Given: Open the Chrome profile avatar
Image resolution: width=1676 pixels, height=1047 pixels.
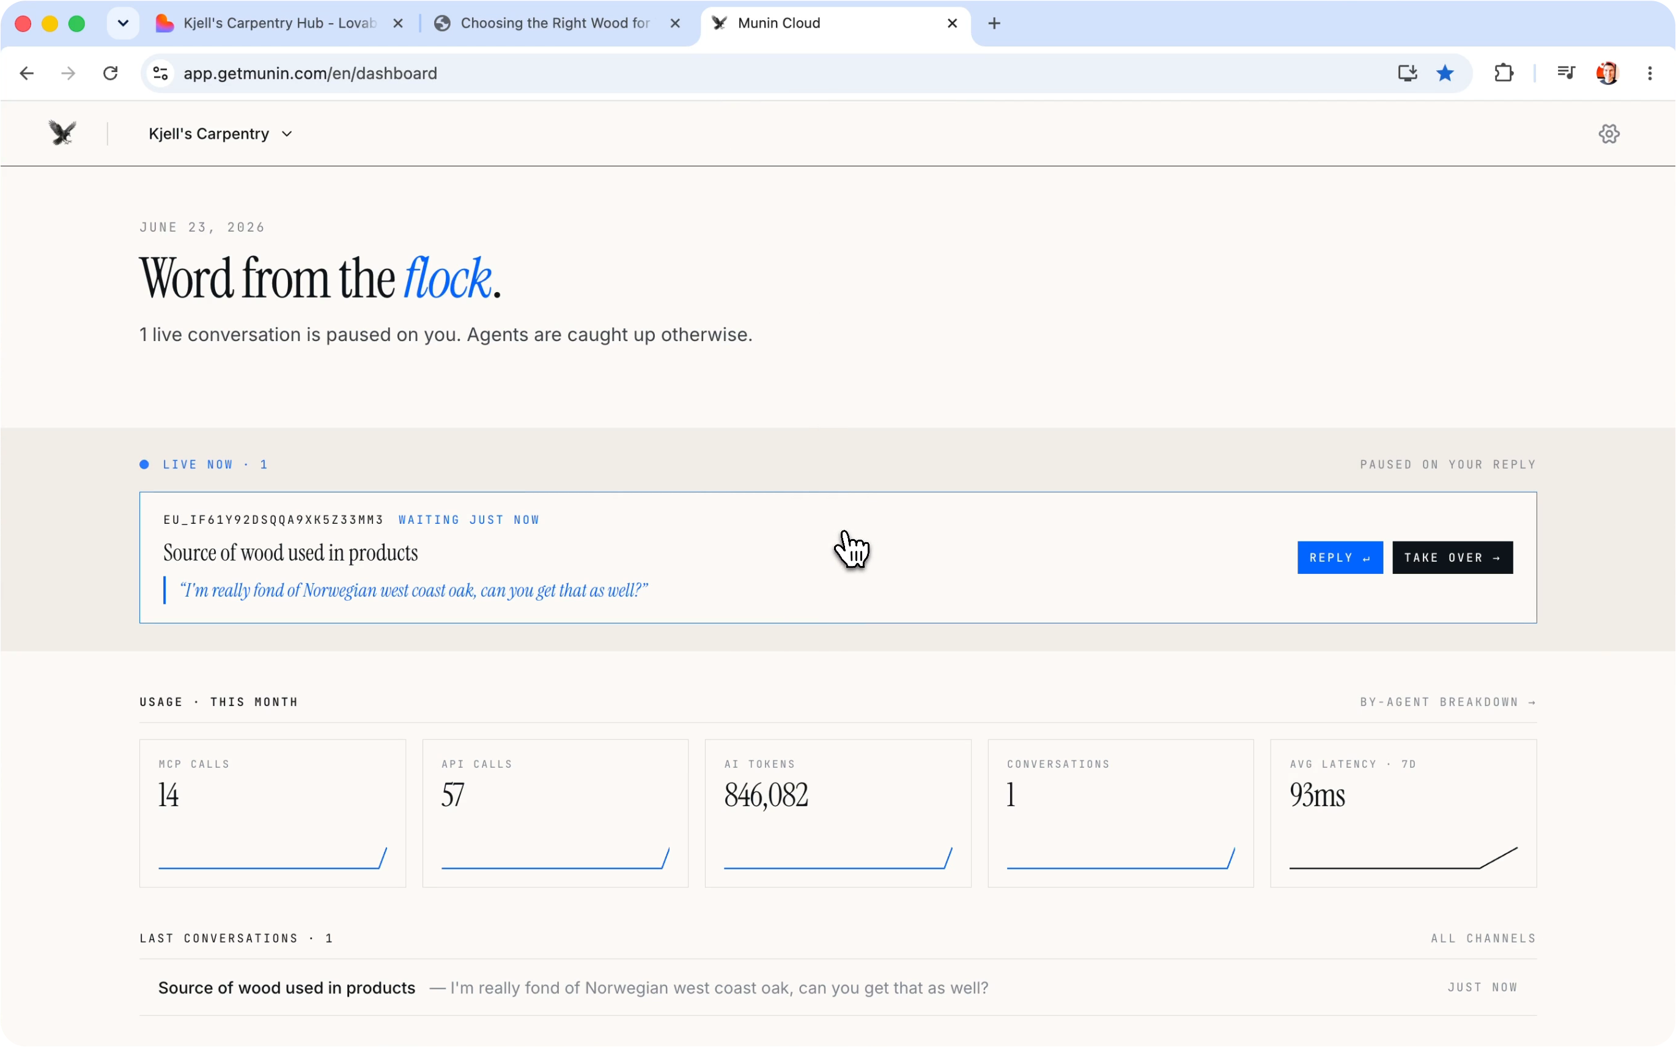Looking at the screenshot, I should [1607, 73].
